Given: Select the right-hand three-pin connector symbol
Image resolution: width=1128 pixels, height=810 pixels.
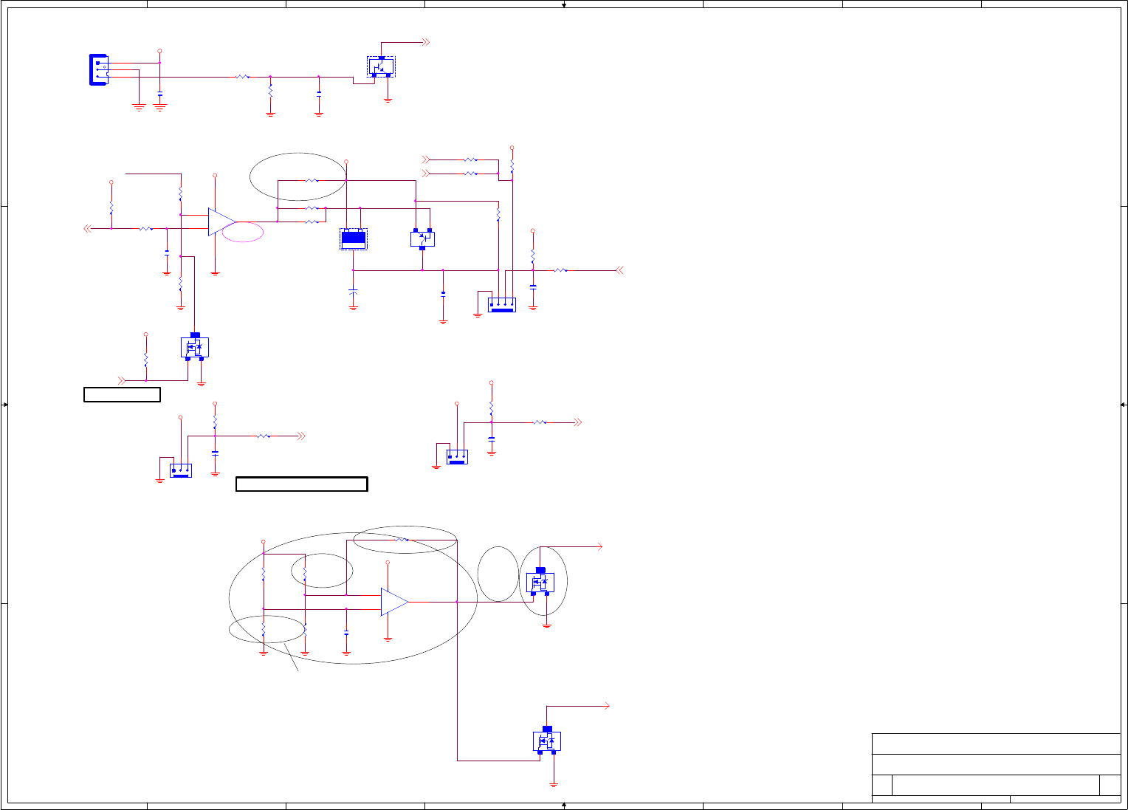Looking at the screenshot, I should [x=457, y=456].
